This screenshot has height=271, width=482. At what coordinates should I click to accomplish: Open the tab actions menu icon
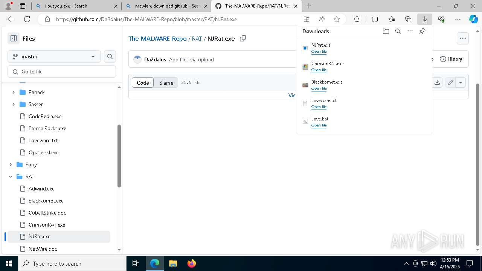pos(23,6)
